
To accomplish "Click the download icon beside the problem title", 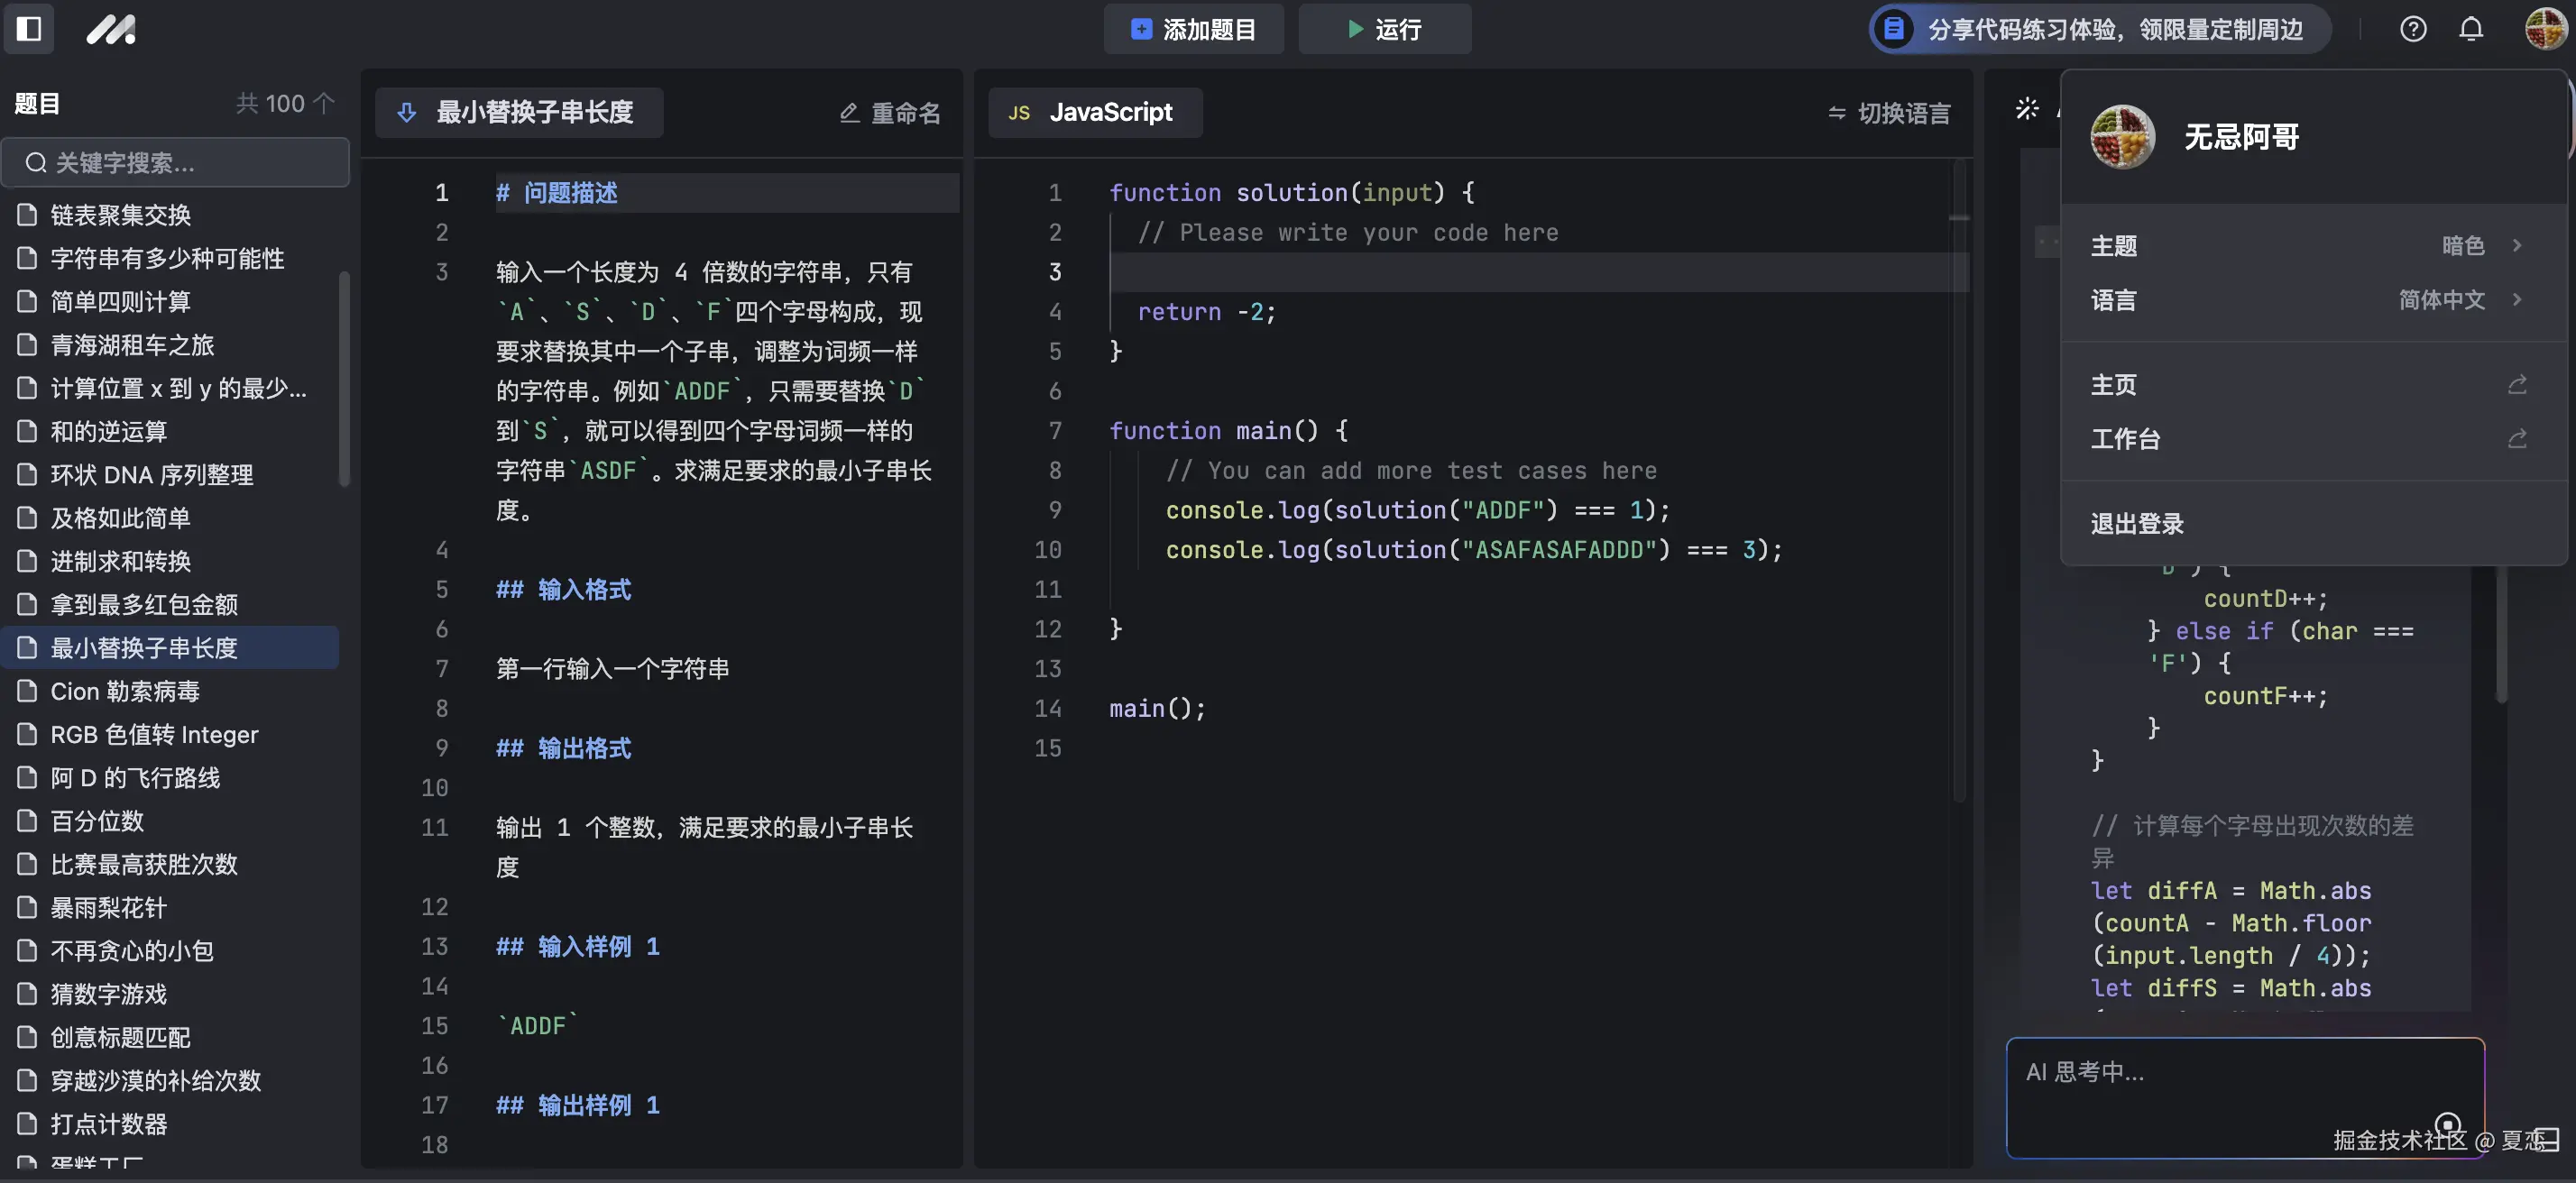I will pyautogui.click(x=406, y=112).
